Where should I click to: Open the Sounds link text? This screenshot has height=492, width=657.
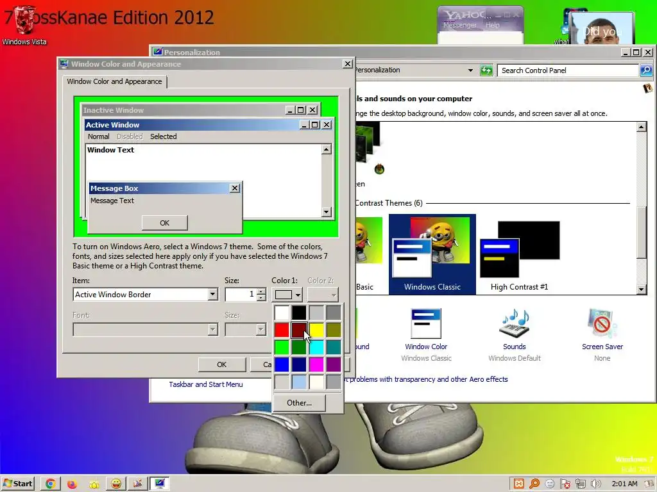(514, 347)
